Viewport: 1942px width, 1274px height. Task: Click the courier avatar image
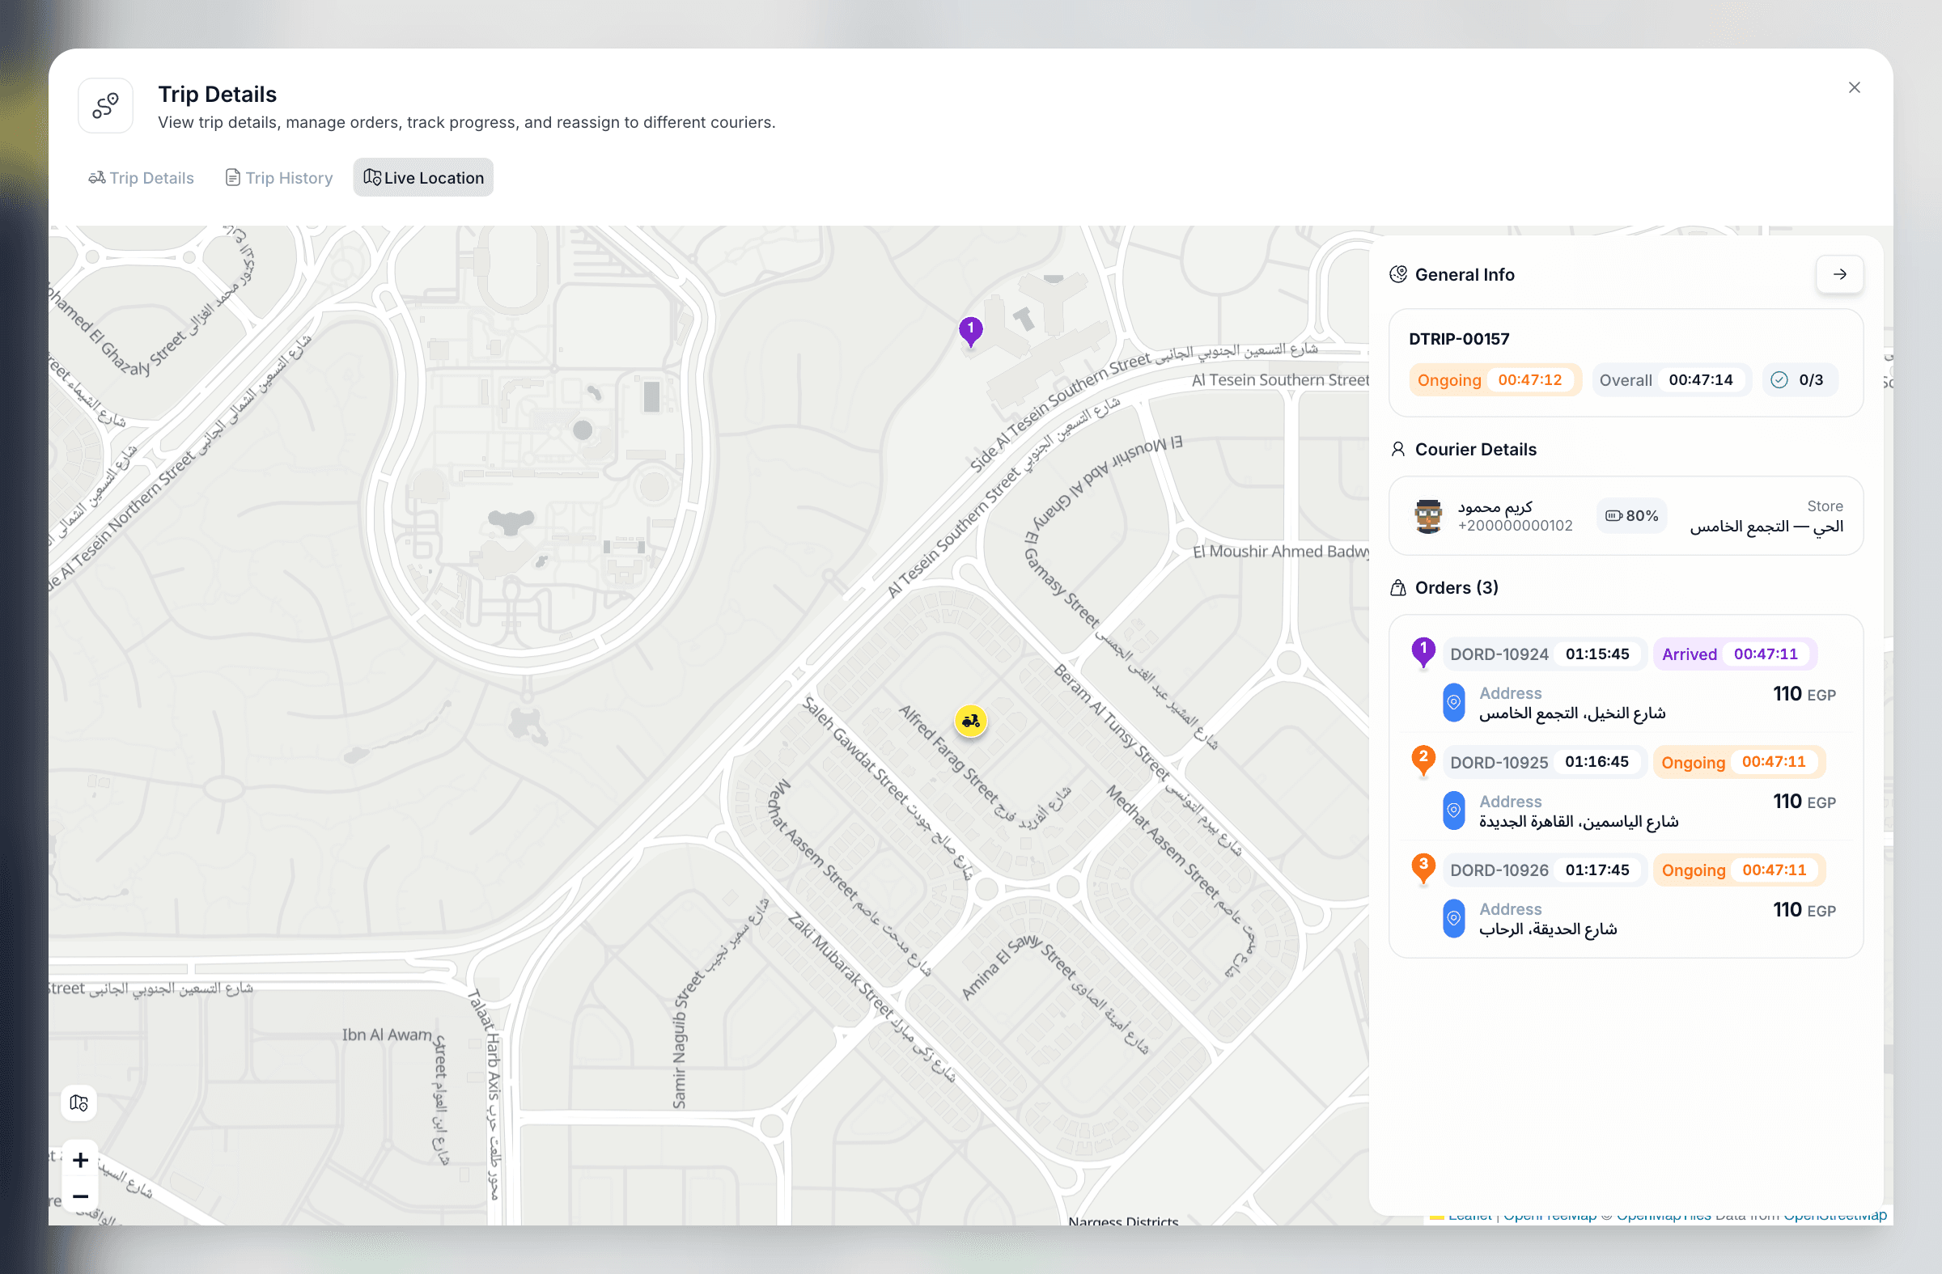pyautogui.click(x=1428, y=515)
